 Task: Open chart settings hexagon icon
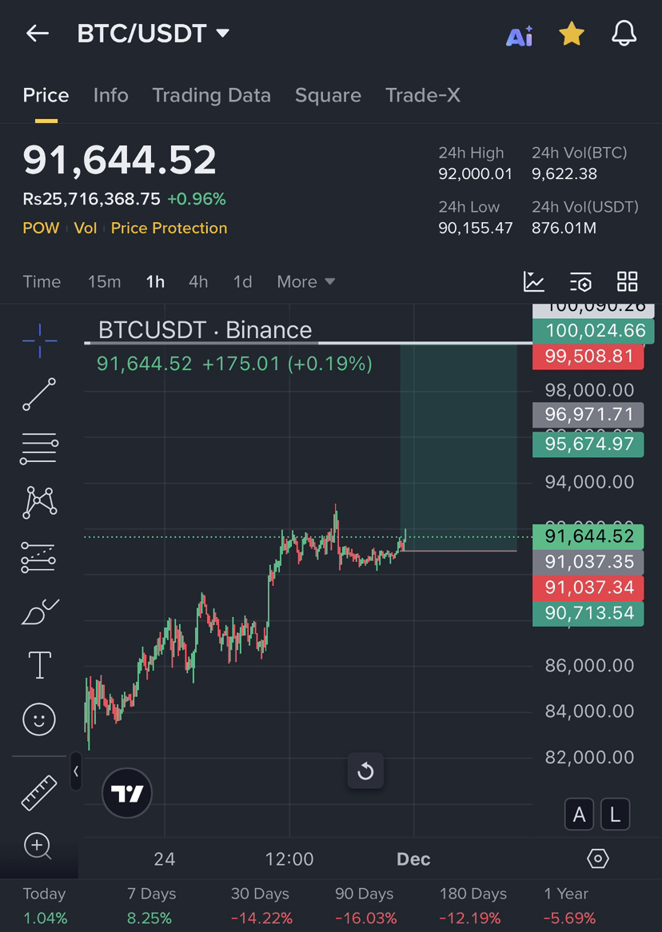tap(598, 859)
